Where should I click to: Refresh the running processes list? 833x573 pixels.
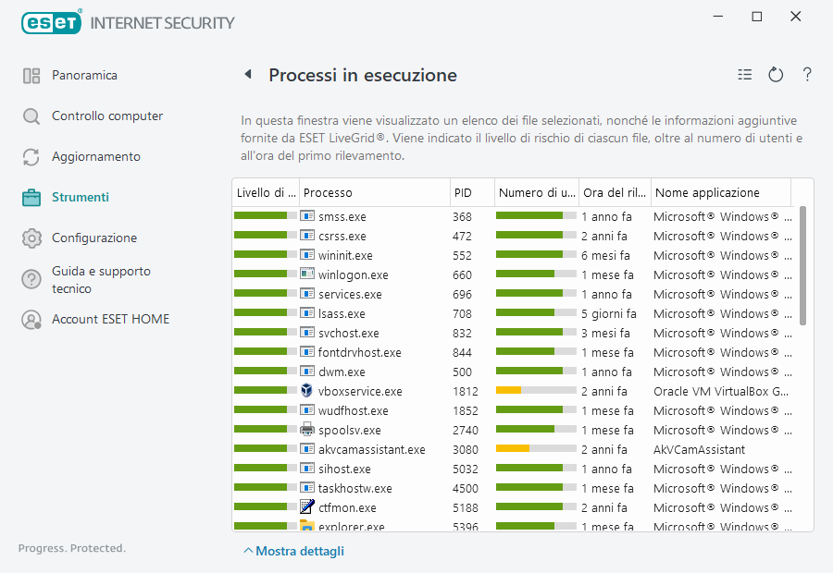point(776,75)
